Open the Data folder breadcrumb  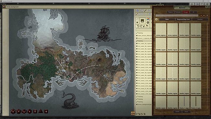point(167,19)
